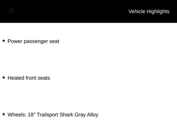The width and height of the screenshot is (177, 133).
Task: Click the Power passenger seat highlight
Action: click(x=33, y=41)
